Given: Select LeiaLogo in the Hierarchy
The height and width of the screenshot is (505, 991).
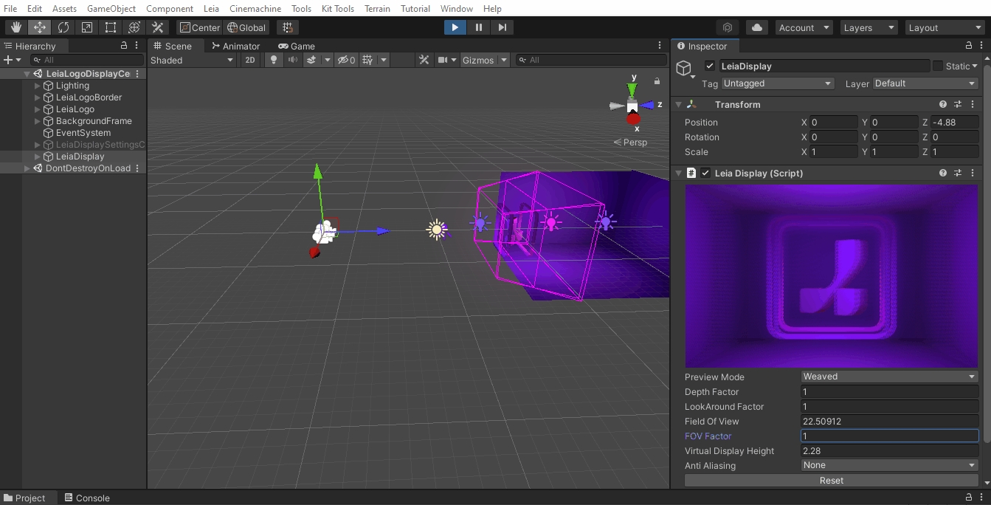Looking at the screenshot, I should [75, 109].
